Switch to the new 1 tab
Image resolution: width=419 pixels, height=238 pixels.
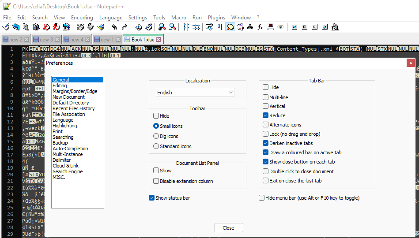point(107,40)
